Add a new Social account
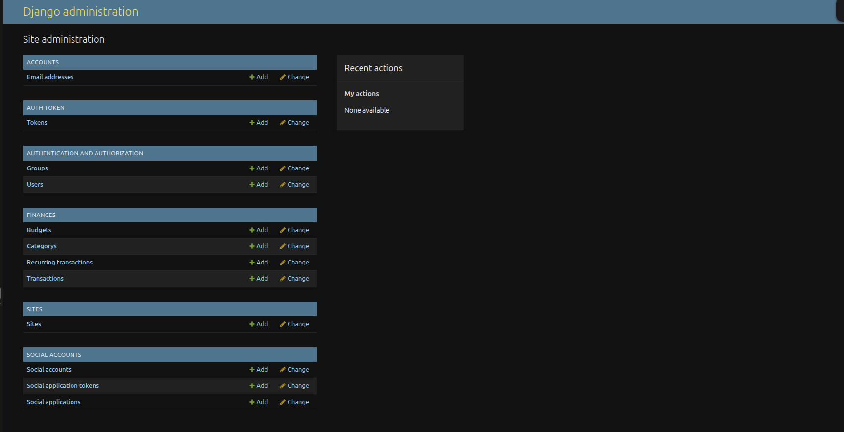The image size is (844, 432). click(x=259, y=370)
